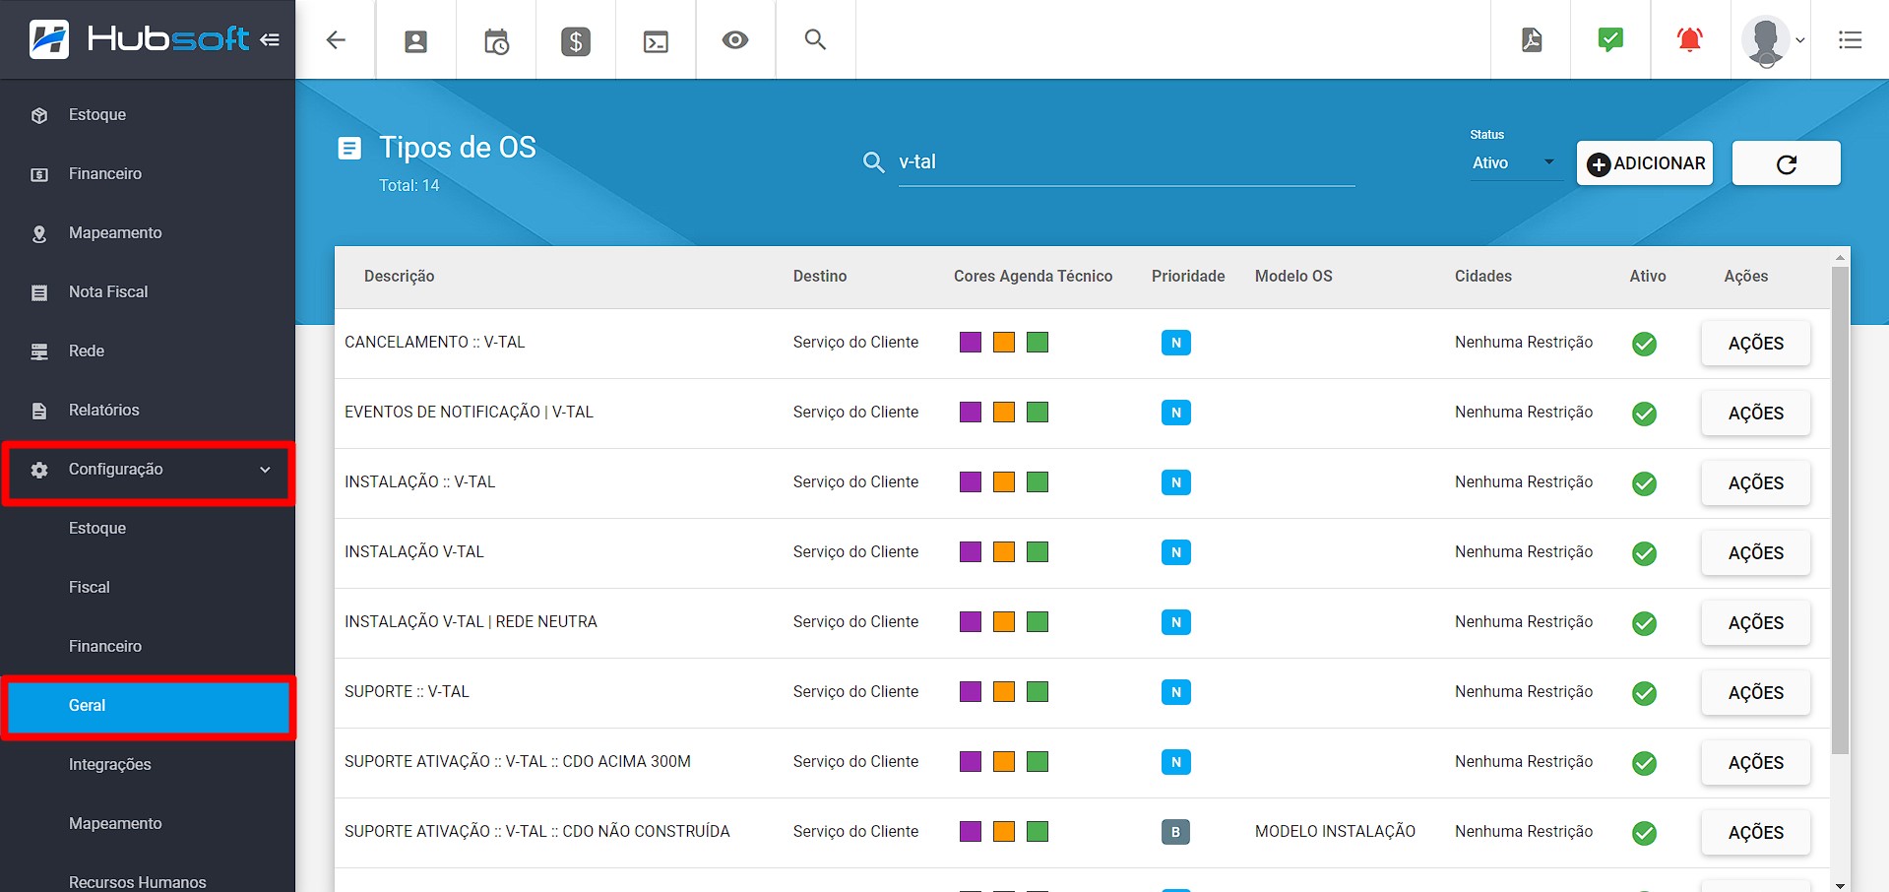Click the ADICIONAR button
Image resolution: width=1889 pixels, height=892 pixels.
click(1645, 163)
